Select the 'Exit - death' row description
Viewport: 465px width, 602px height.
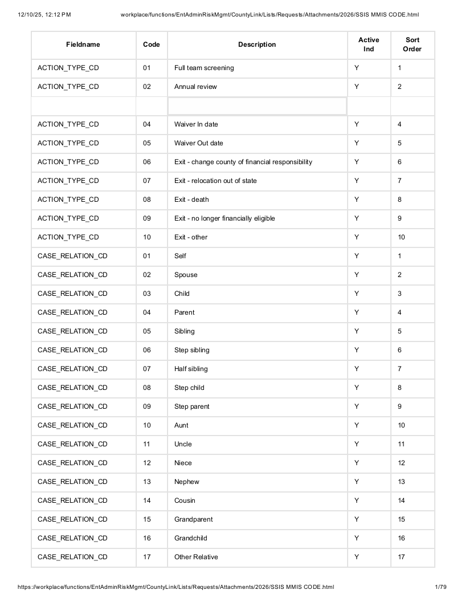click(257, 200)
